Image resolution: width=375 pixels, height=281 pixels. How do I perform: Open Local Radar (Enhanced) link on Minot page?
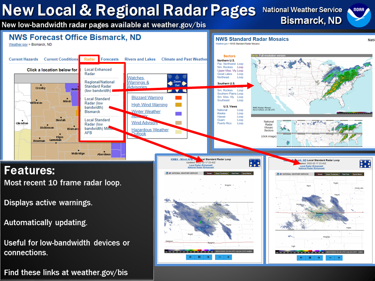pyautogui.click(x=201, y=165)
